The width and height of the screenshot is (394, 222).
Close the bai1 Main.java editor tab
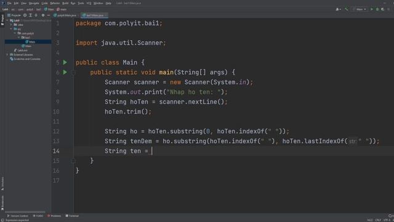(x=106, y=15)
